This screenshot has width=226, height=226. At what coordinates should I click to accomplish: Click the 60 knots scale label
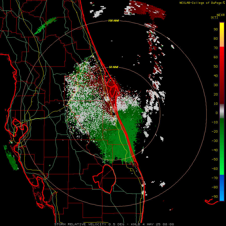(216, 57)
